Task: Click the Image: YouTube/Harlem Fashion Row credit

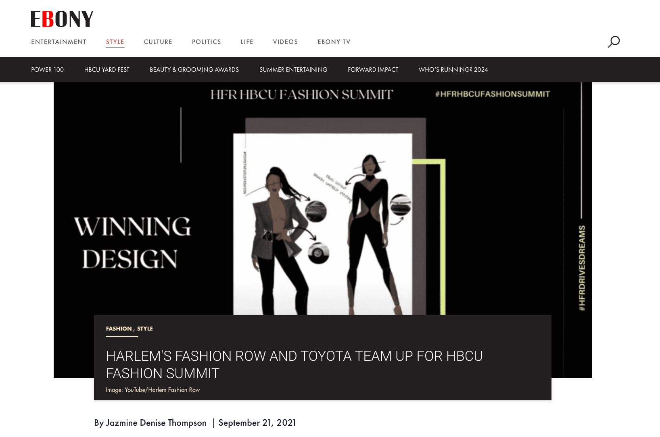Action: 153,390
